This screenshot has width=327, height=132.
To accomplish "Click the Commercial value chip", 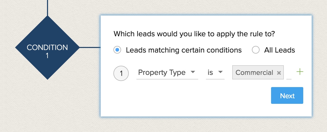I will 258,73.
